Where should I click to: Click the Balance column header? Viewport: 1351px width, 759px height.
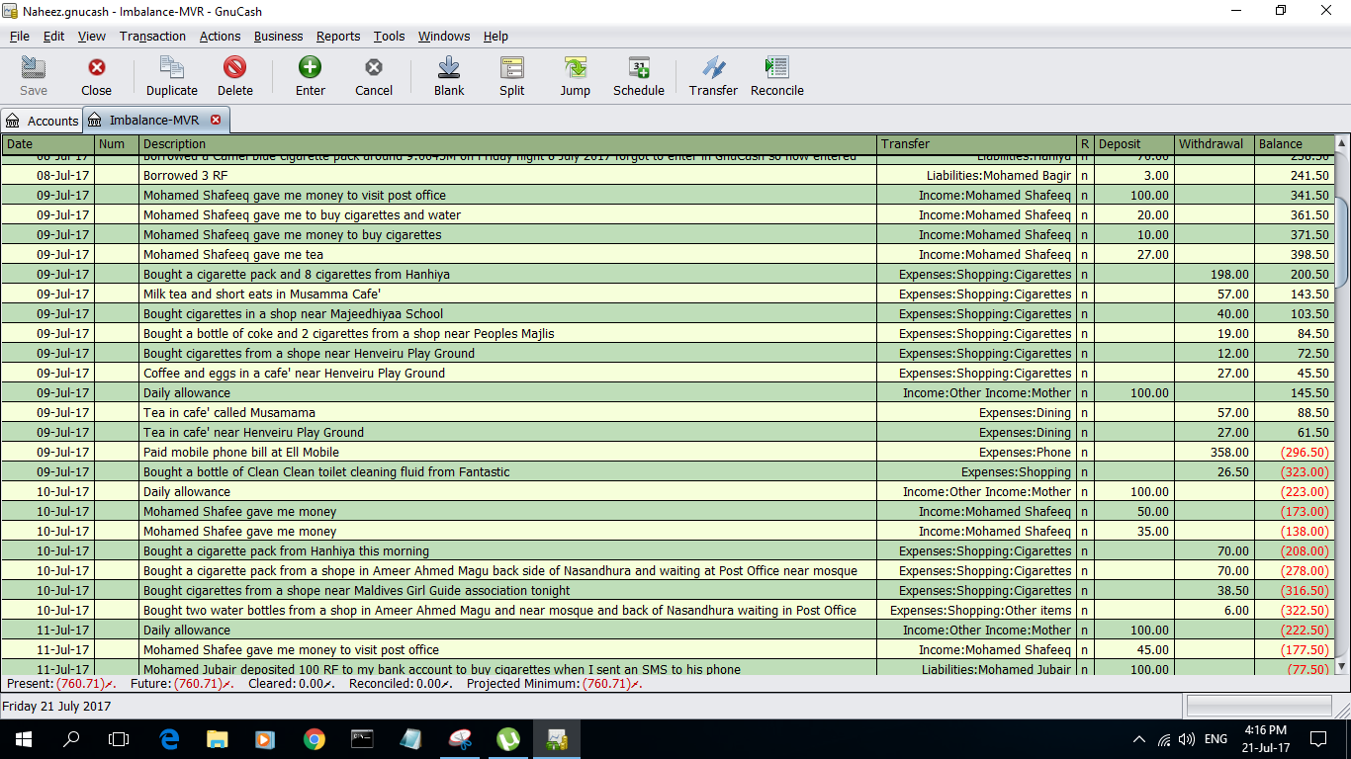coord(1294,144)
